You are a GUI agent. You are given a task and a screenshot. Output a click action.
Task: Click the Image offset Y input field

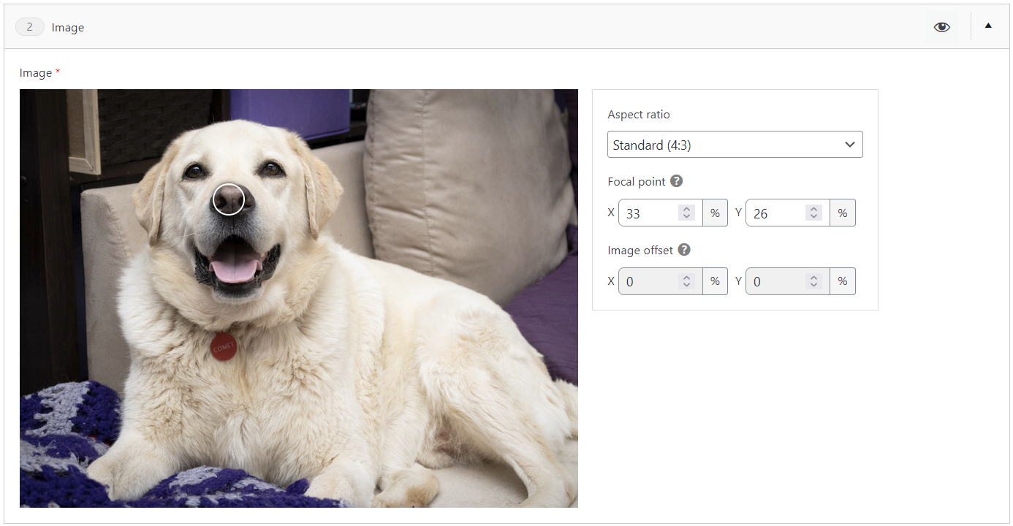(776, 281)
